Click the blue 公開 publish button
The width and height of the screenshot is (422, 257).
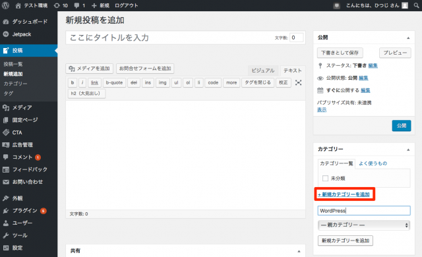pyautogui.click(x=402, y=126)
